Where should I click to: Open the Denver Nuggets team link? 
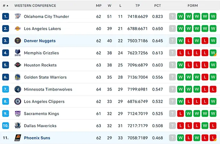click(40, 41)
